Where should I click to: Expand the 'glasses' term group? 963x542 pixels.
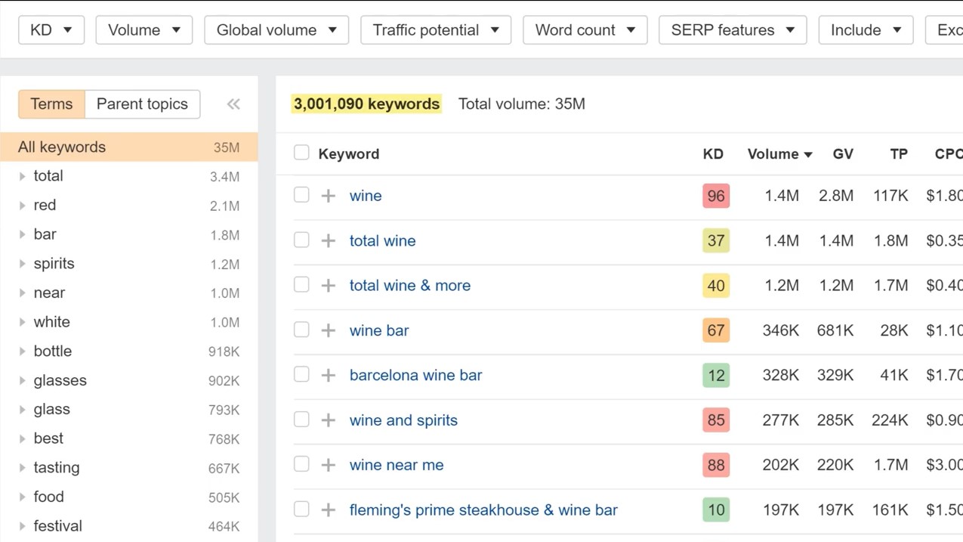point(23,381)
